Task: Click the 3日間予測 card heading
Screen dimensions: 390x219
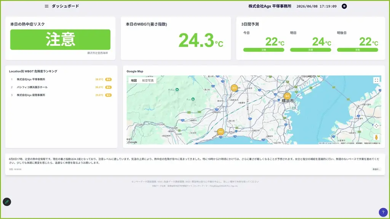Action: pyautogui.click(x=250, y=24)
